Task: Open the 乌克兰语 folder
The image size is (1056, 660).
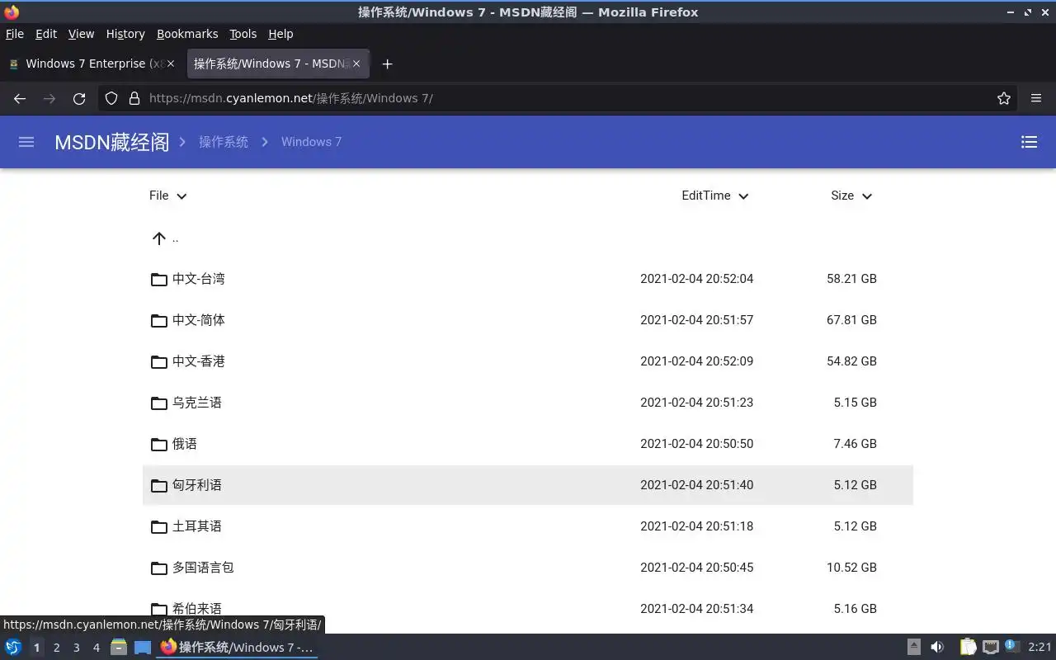Action: pyautogui.click(x=528, y=403)
